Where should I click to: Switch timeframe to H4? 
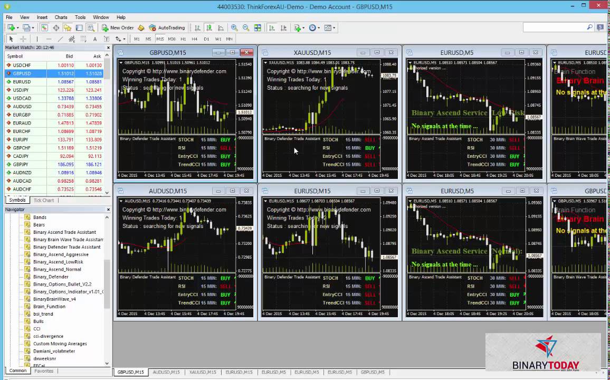[x=195, y=39]
